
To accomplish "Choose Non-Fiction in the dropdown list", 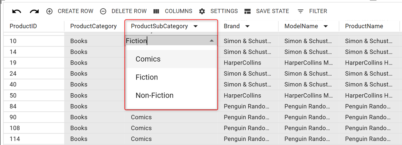I will pyautogui.click(x=154, y=96).
